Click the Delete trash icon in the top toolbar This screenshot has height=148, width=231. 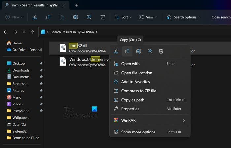click(x=103, y=17)
